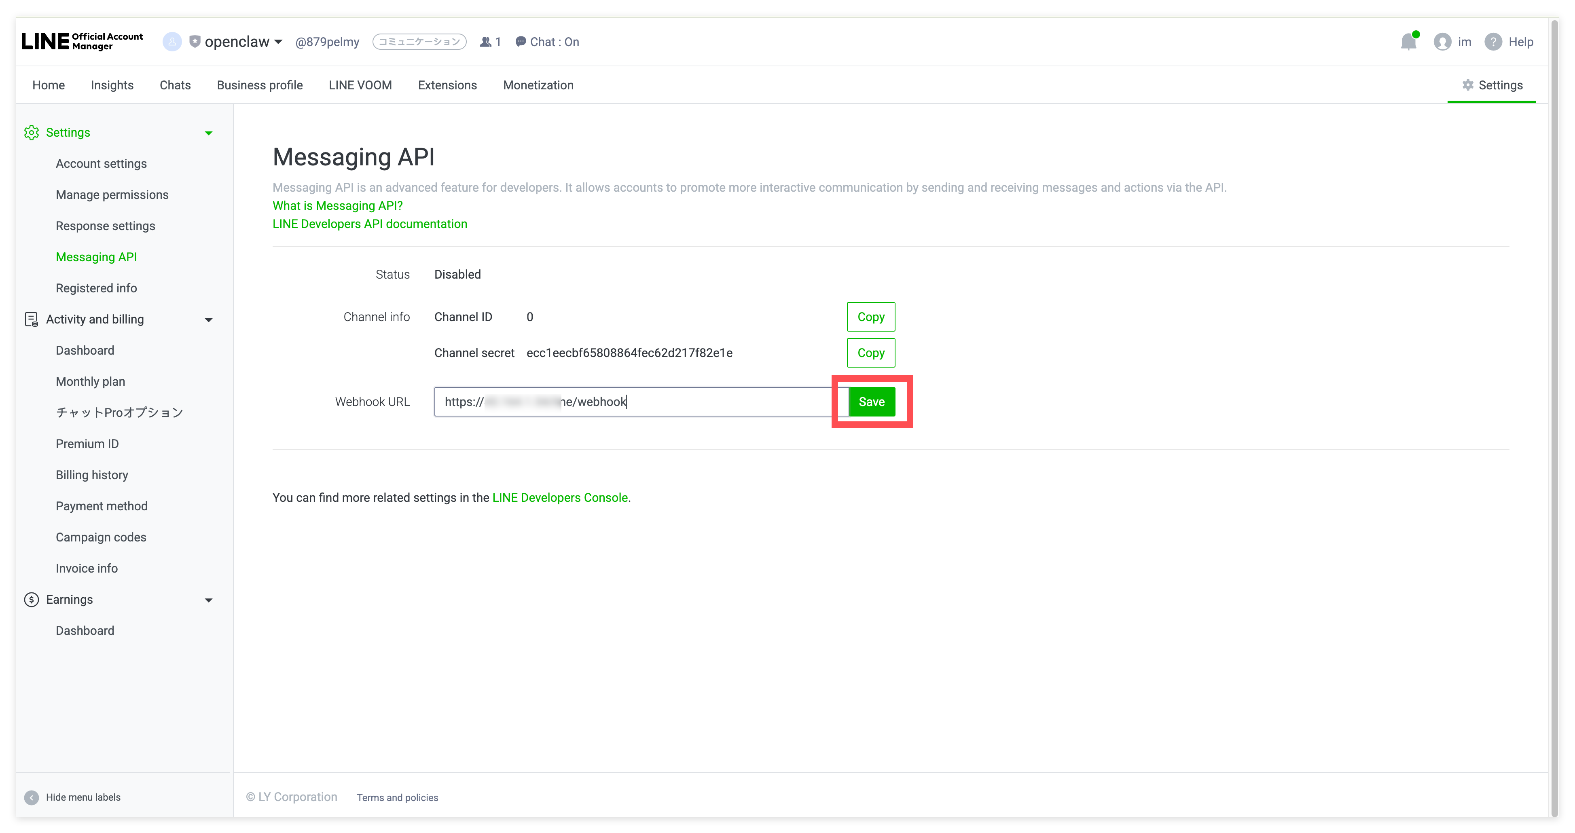Viewport: 1575px width, 833px height.
Task: Click the notification bell icon
Action: 1409,42
